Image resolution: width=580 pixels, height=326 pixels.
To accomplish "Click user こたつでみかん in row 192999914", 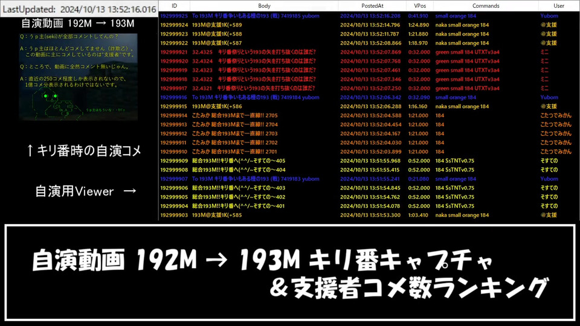I will coord(556,115).
